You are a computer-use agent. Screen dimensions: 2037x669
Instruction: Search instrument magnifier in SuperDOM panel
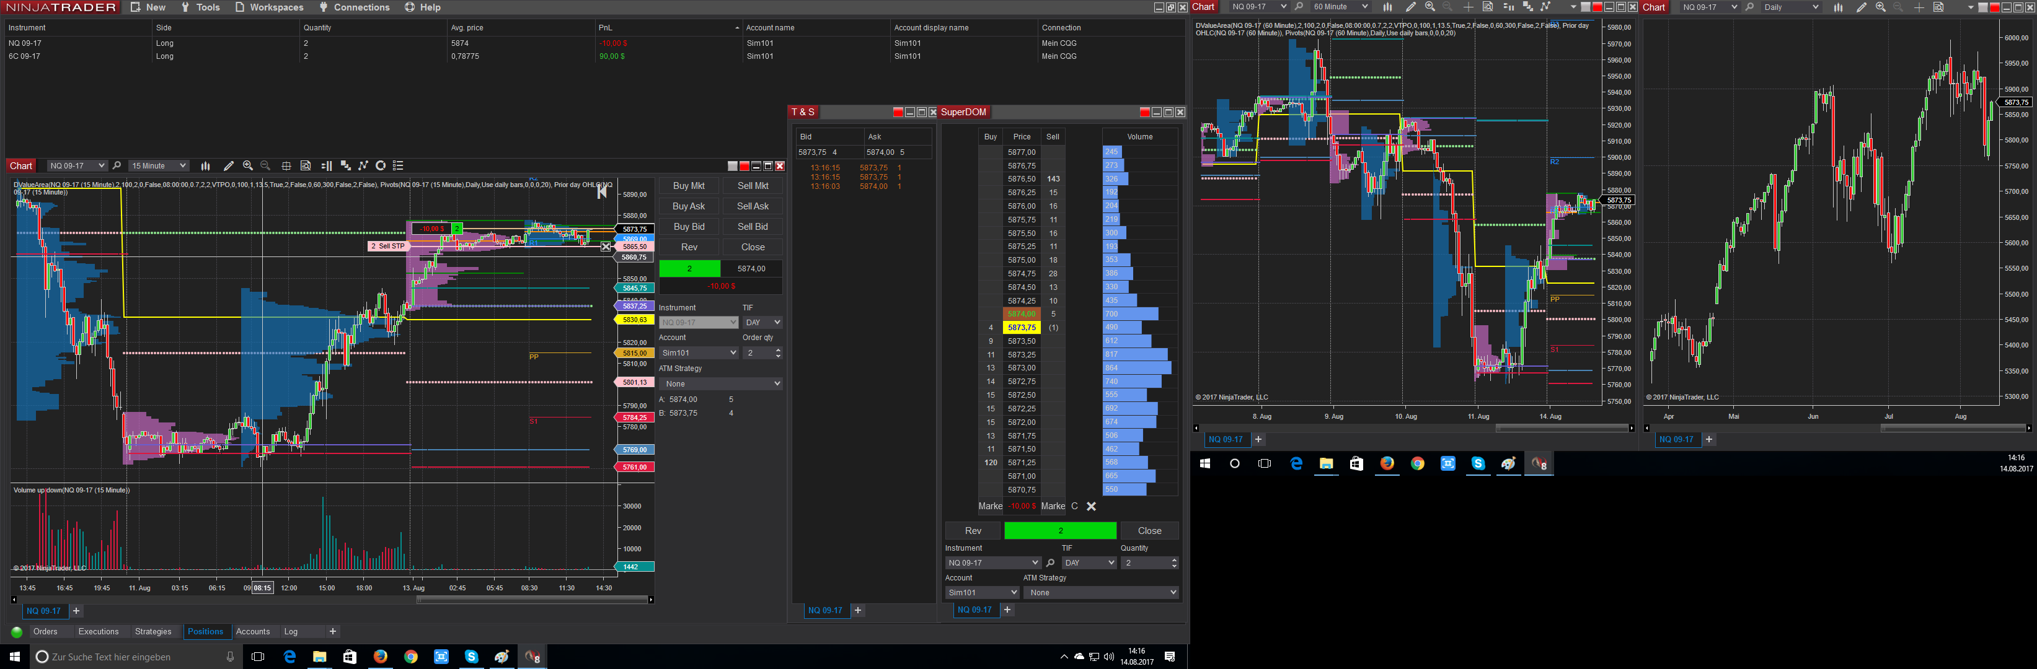tap(1050, 563)
